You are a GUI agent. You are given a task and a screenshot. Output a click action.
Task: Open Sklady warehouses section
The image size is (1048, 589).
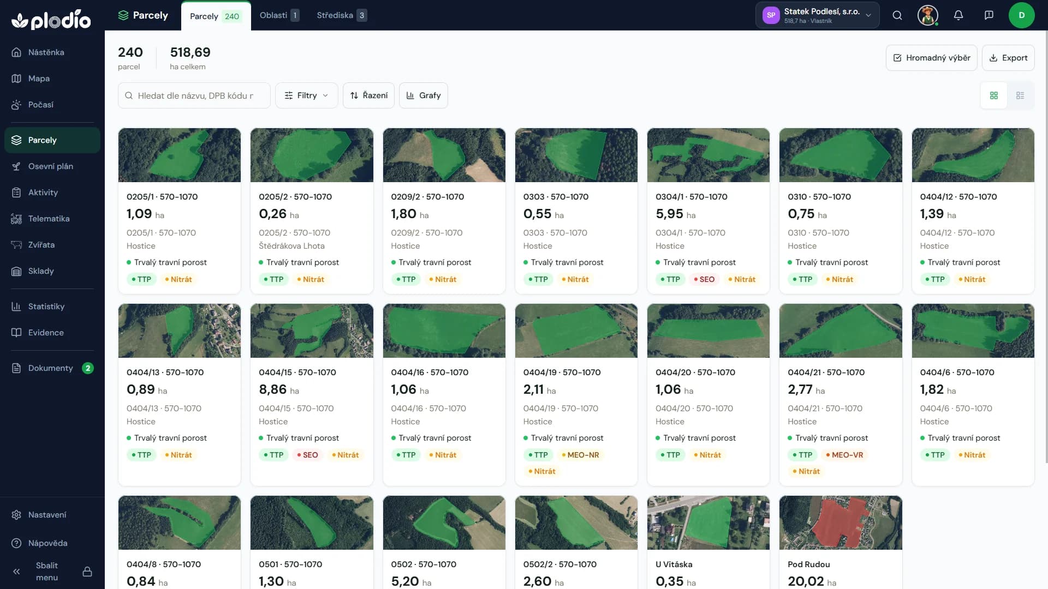tap(52, 271)
